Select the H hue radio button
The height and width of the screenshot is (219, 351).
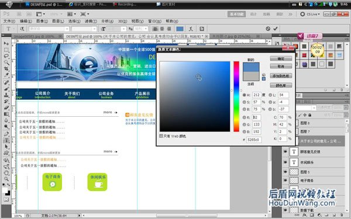pyautogui.click(x=245, y=95)
